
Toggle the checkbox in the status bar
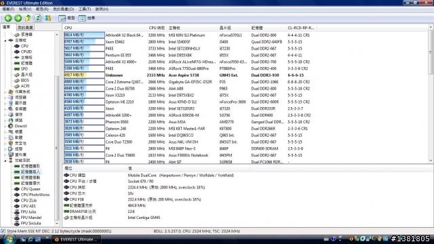click(x=3, y=231)
